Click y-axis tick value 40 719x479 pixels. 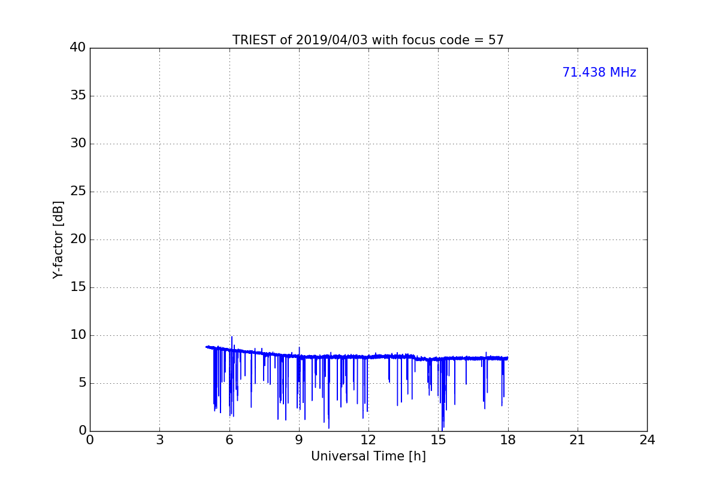(x=78, y=48)
